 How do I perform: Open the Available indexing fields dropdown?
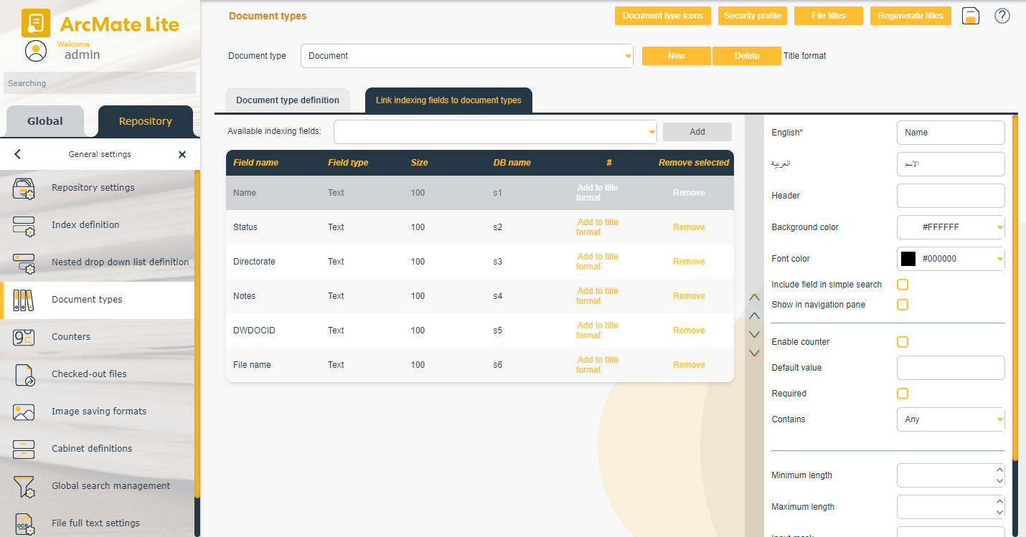(x=651, y=132)
